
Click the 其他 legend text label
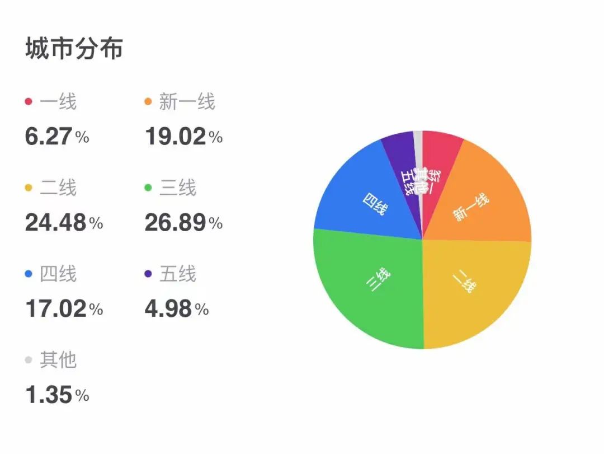58,361
